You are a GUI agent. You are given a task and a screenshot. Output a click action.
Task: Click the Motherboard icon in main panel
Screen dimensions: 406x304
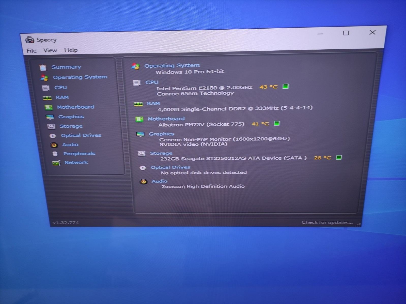[x=139, y=119]
